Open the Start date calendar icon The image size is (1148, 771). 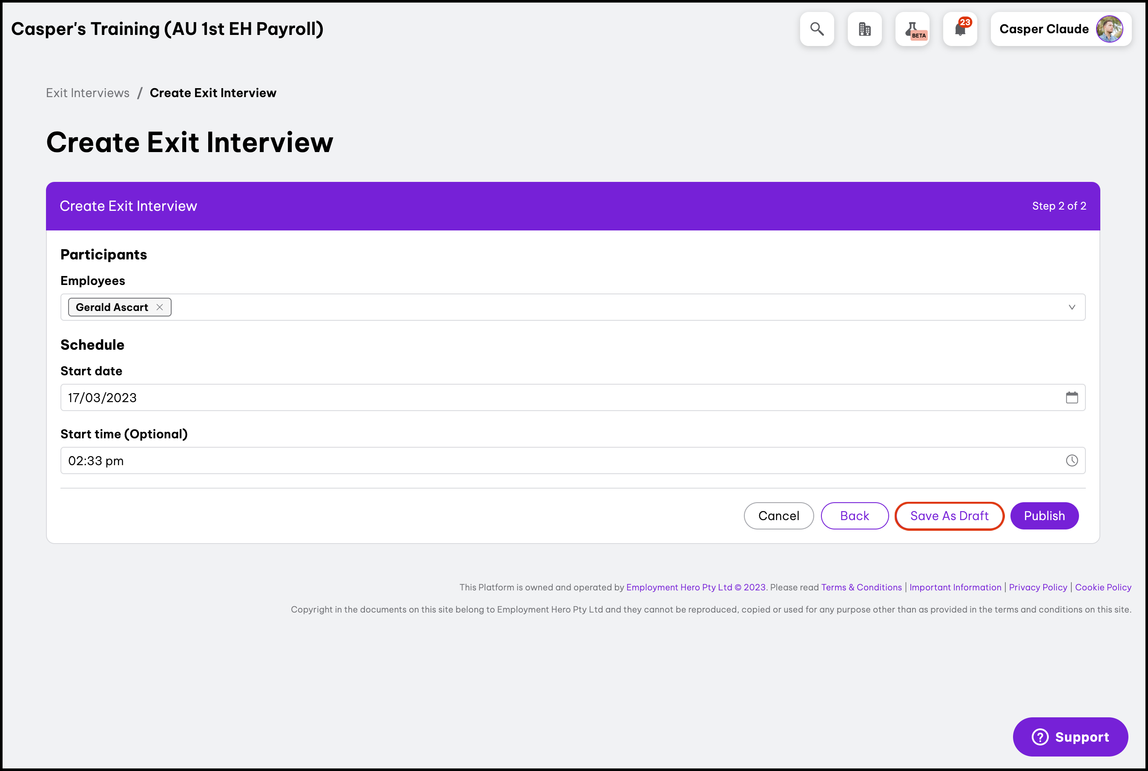point(1072,397)
